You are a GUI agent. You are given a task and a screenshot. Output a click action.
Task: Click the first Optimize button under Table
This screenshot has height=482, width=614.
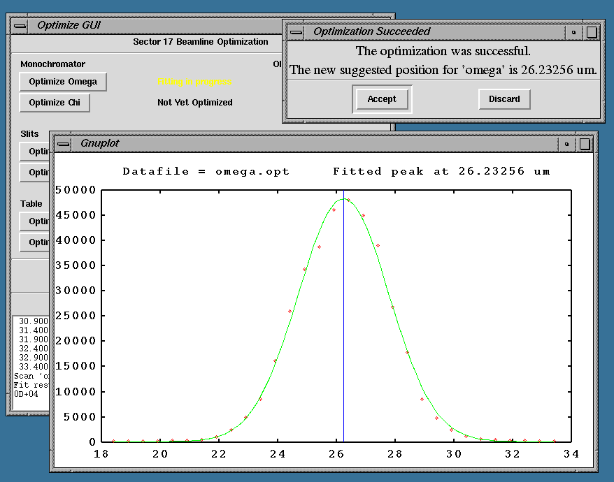(x=35, y=221)
